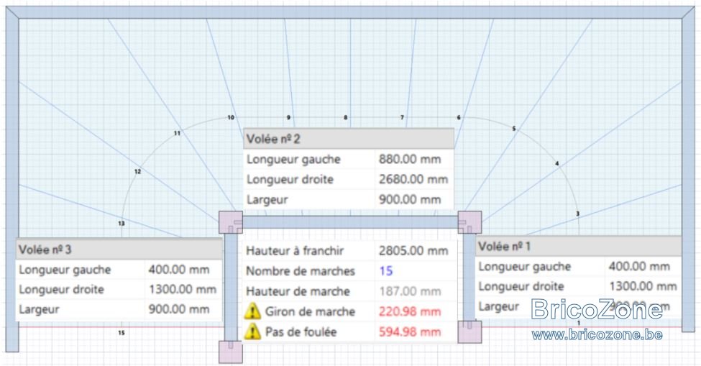Click step number 8 marker
The image size is (701, 366).
(345, 117)
